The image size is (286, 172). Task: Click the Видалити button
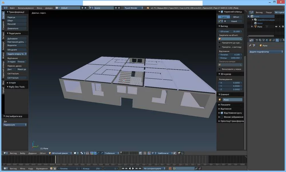coord(17,45)
